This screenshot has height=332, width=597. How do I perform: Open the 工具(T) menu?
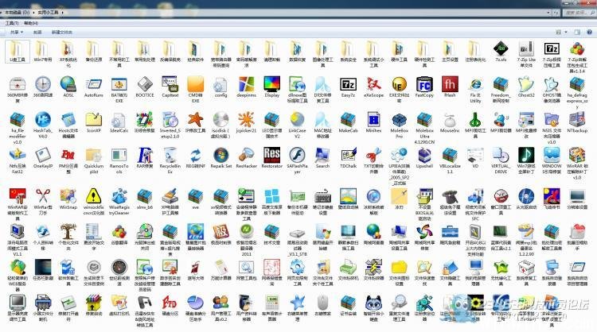(12, 23)
